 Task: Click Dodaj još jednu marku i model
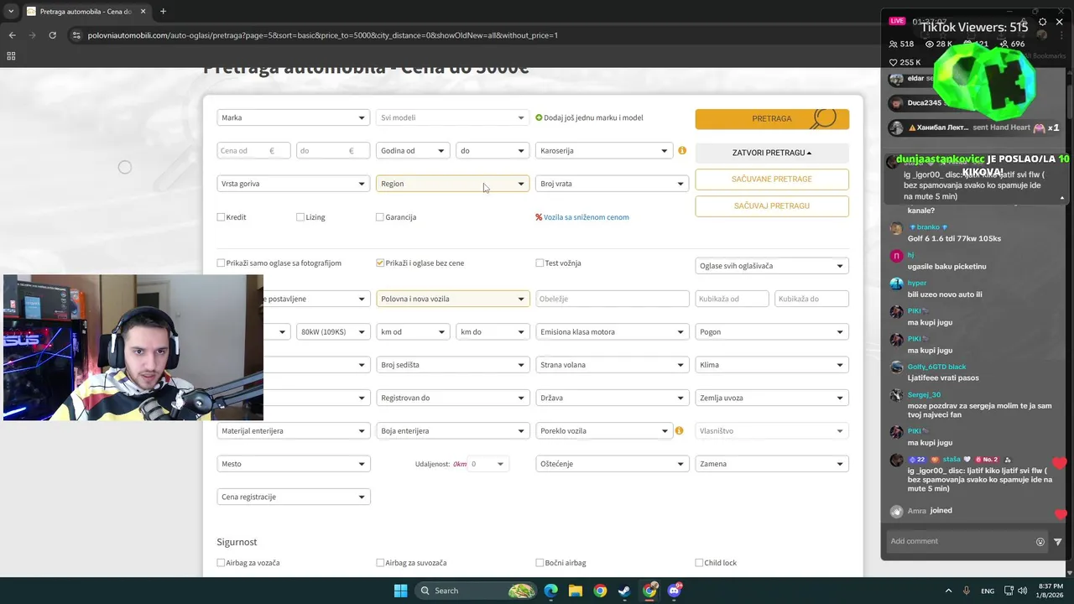coord(593,117)
